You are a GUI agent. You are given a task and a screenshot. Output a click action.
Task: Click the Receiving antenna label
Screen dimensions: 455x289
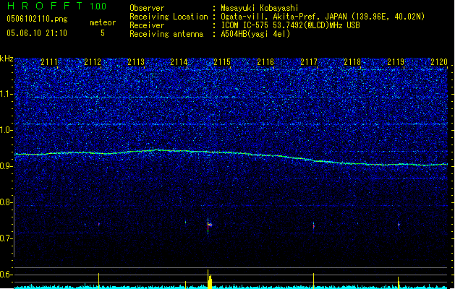[x=166, y=34]
